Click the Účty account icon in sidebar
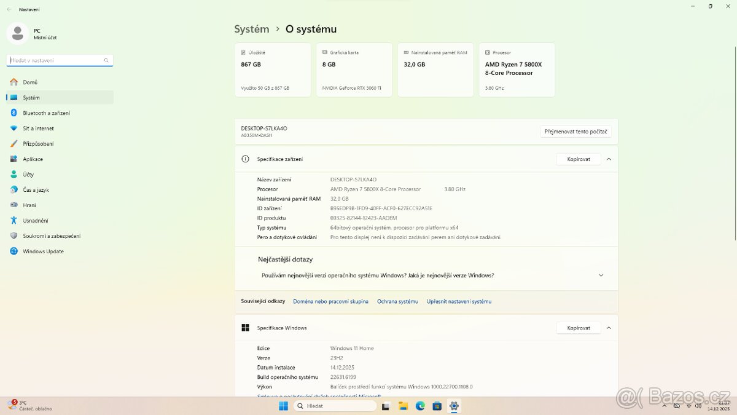This screenshot has width=737, height=415. [x=14, y=174]
